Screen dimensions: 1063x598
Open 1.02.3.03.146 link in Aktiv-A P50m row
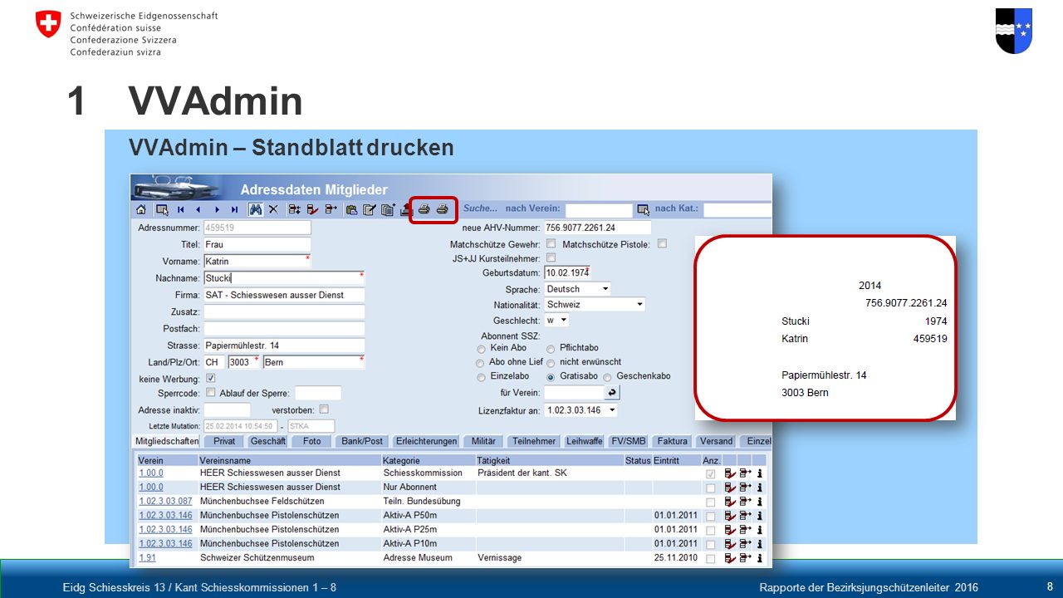coord(165,516)
